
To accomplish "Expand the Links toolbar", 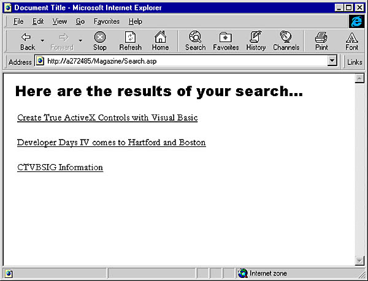I will coord(355,62).
